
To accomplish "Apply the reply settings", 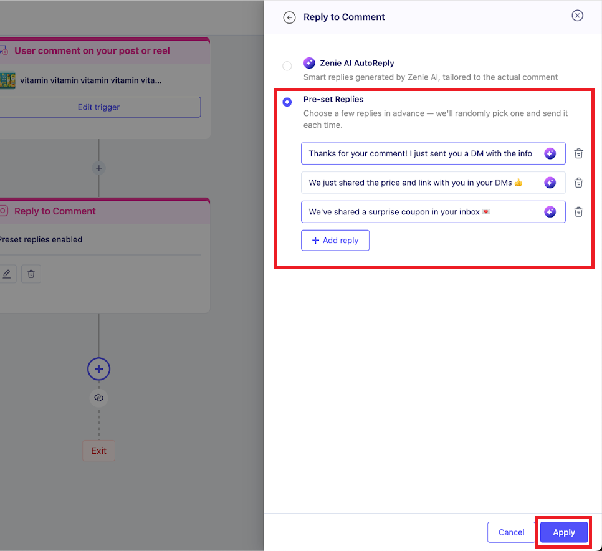I will point(563,532).
